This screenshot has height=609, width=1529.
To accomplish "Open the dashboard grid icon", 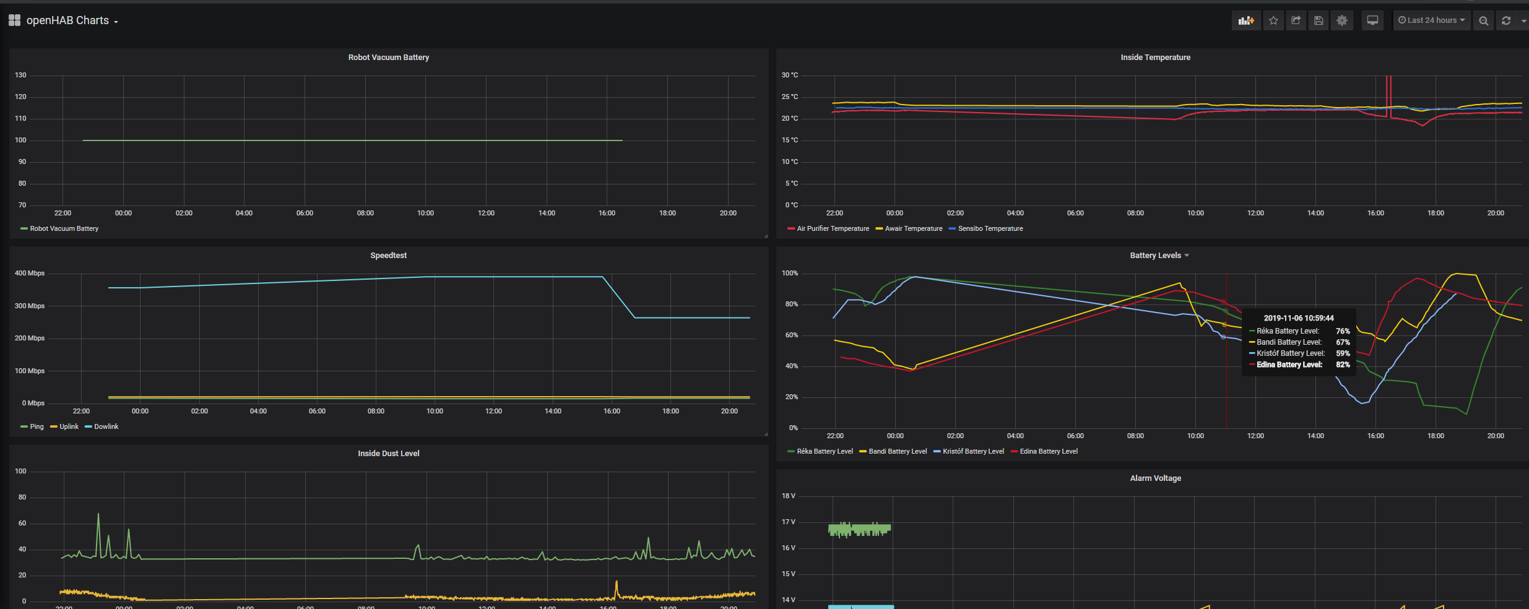I will (x=14, y=20).
